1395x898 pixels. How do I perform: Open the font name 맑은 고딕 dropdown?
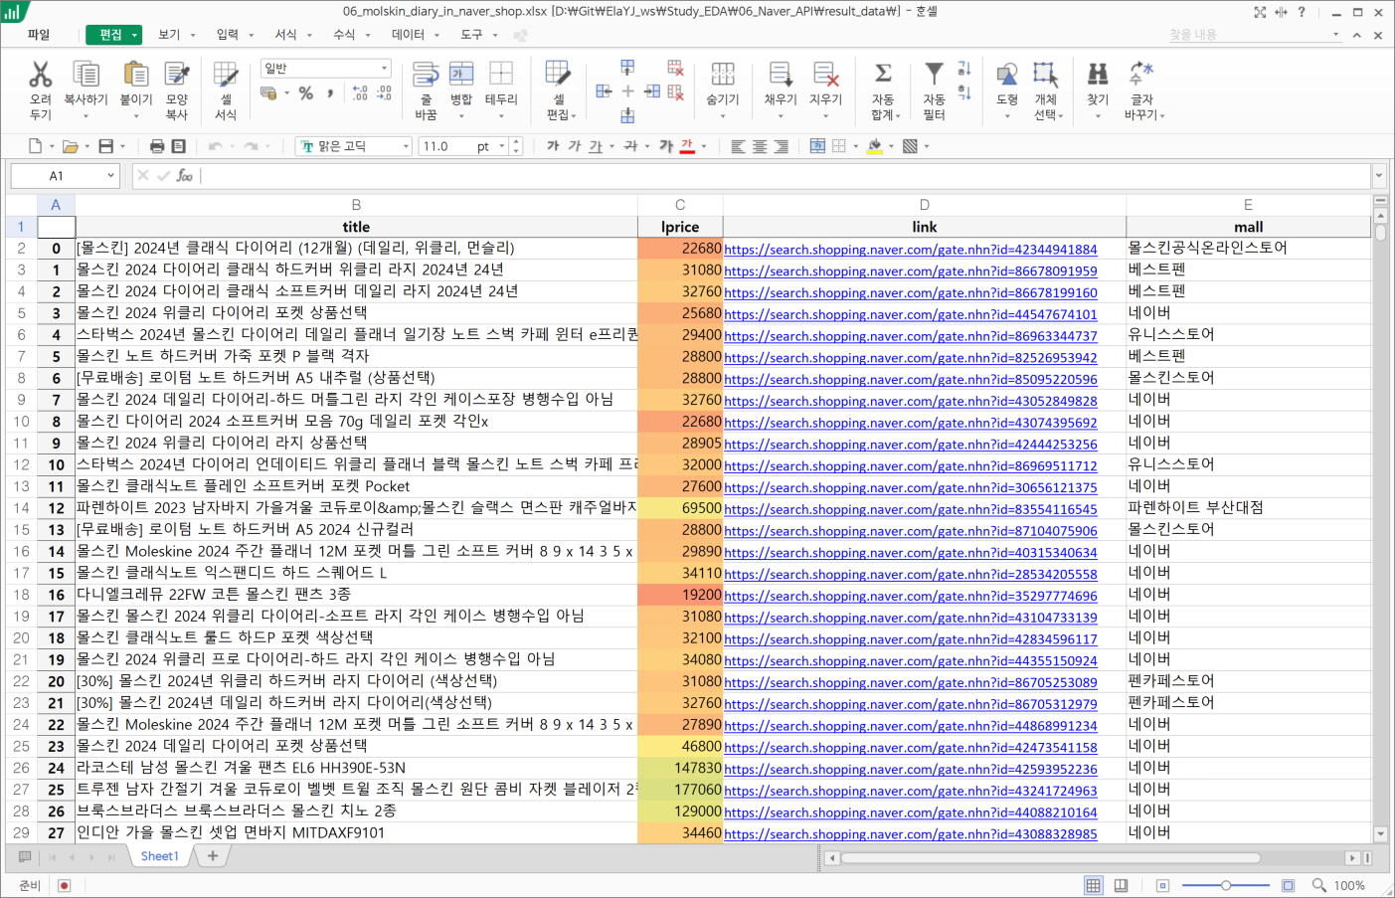click(x=406, y=146)
